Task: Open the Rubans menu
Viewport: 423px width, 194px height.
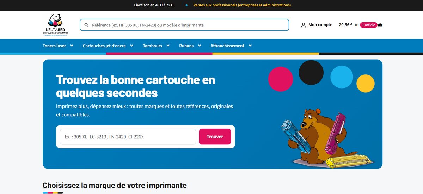Action: click(x=186, y=46)
